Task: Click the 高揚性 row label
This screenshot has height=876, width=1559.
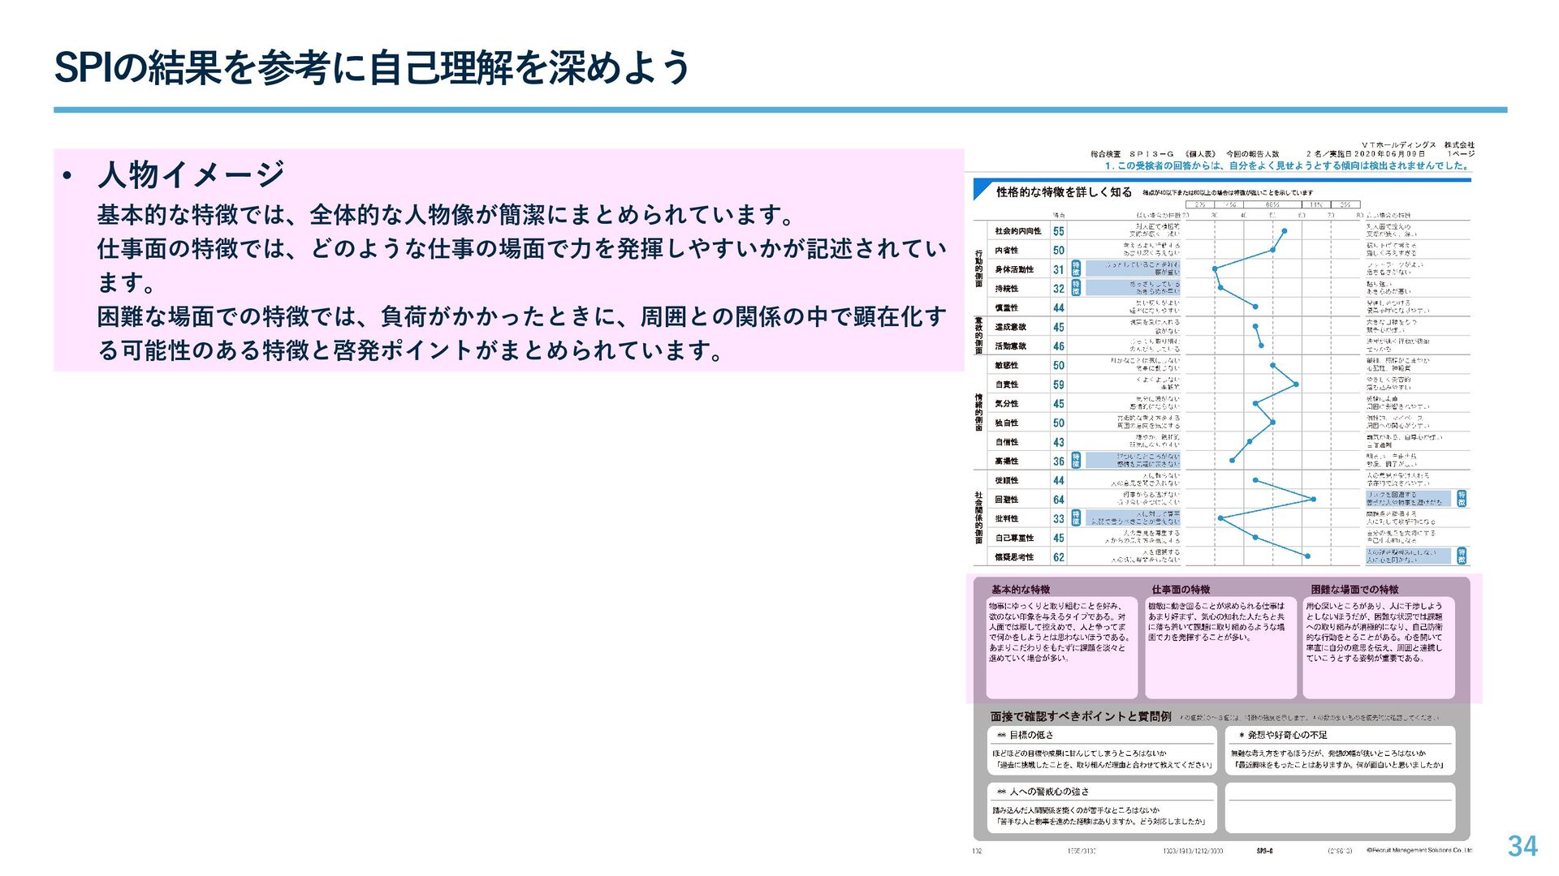Action: pos(1006,461)
